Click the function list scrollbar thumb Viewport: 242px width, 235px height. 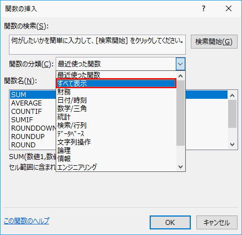coord(233,114)
